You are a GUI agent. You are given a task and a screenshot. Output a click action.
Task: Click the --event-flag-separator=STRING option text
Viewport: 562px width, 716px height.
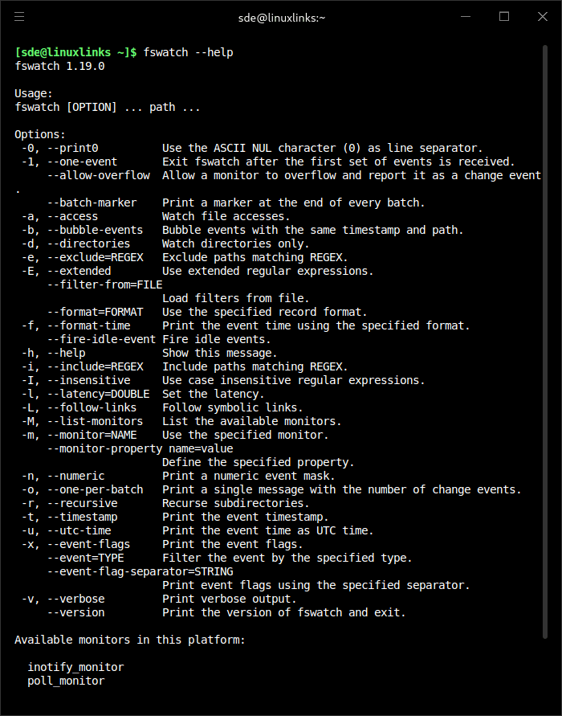[140, 571]
